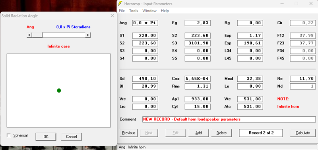The image size is (318, 150).
Task: Click the Comment text field
Action: tap(229, 119)
